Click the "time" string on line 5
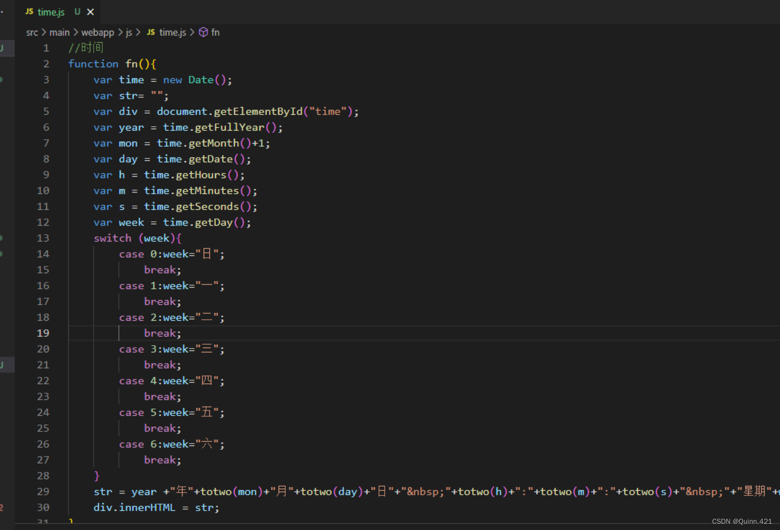 click(328, 111)
